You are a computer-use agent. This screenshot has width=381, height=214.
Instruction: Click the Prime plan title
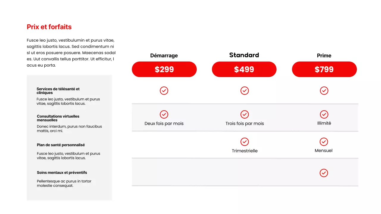point(324,56)
